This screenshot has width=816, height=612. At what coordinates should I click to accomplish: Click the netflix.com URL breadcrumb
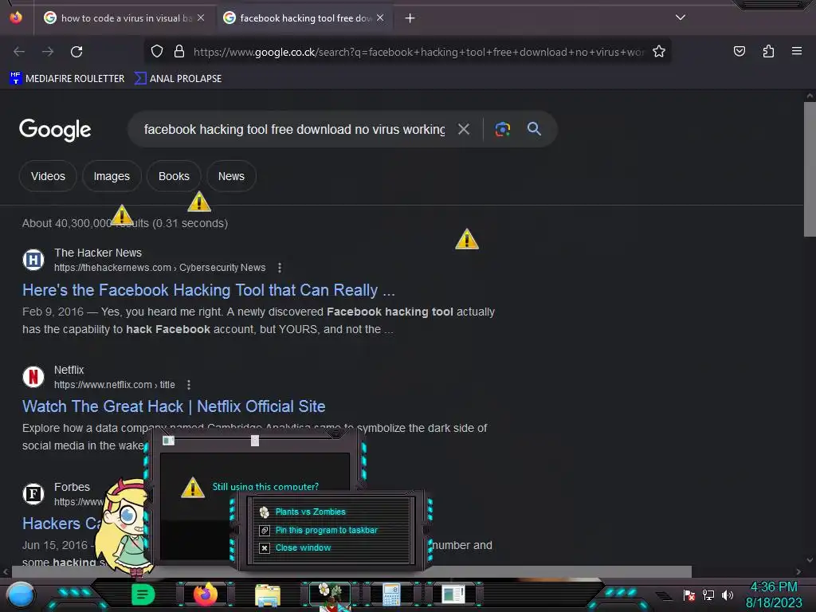[x=115, y=385]
